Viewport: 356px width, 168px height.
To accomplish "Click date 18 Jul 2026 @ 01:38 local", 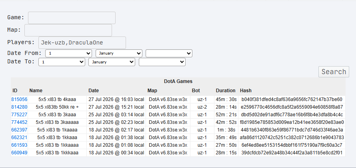I will pos(116,138).
